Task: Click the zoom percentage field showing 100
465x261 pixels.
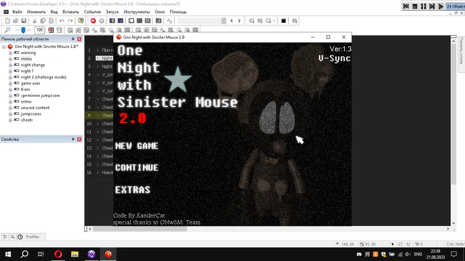Action: [39, 30]
